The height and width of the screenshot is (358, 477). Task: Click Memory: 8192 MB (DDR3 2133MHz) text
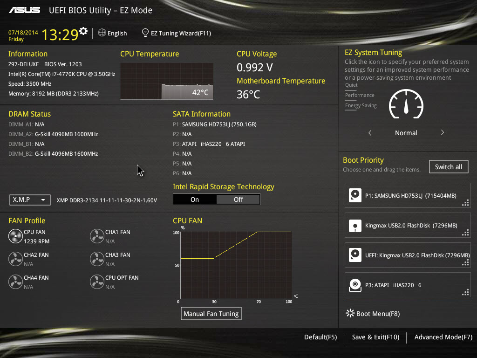click(x=53, y=93)
